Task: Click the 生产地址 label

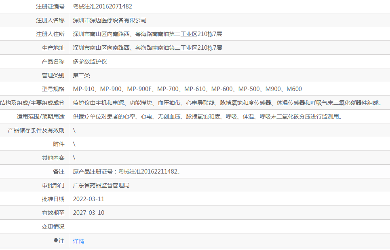Action: pyautogui.click(x=53, y=48)
